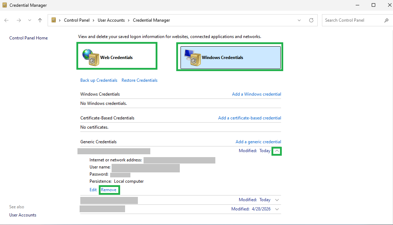Click the 'Generic Credentials' section heading
This screenshot has width=393, height=225.
point(98,142)
